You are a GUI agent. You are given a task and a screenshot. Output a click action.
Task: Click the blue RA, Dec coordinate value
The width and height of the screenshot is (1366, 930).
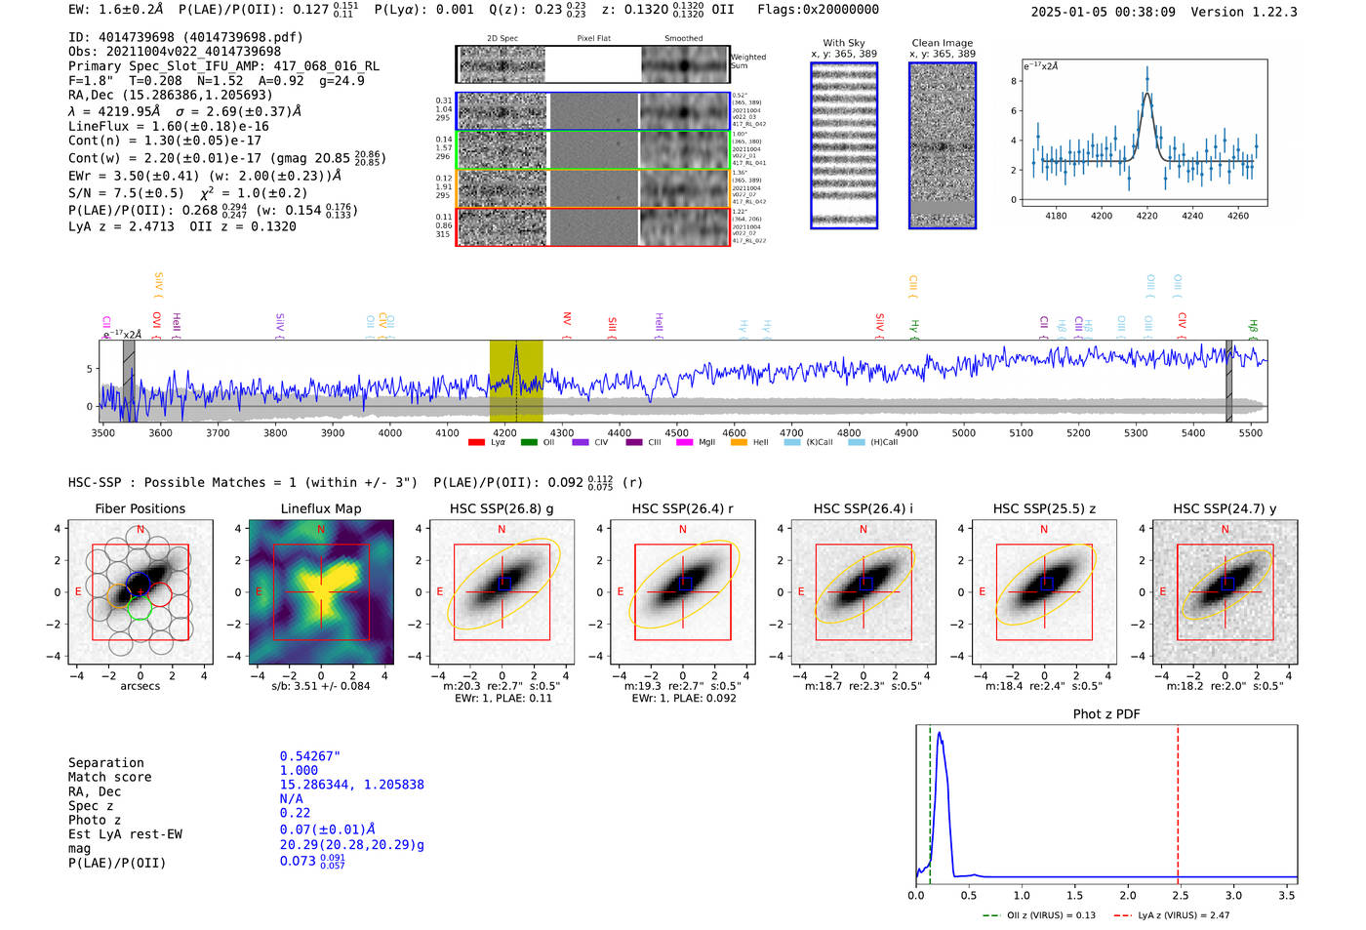(351, 785)
